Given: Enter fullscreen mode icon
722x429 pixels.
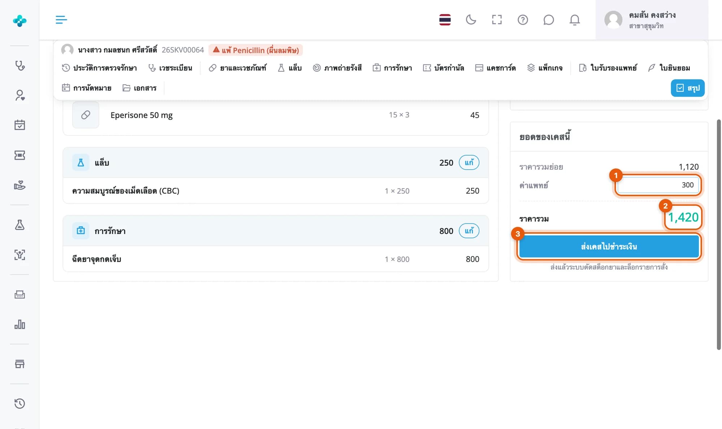Looking at the screenshot, I should [497, 19].
